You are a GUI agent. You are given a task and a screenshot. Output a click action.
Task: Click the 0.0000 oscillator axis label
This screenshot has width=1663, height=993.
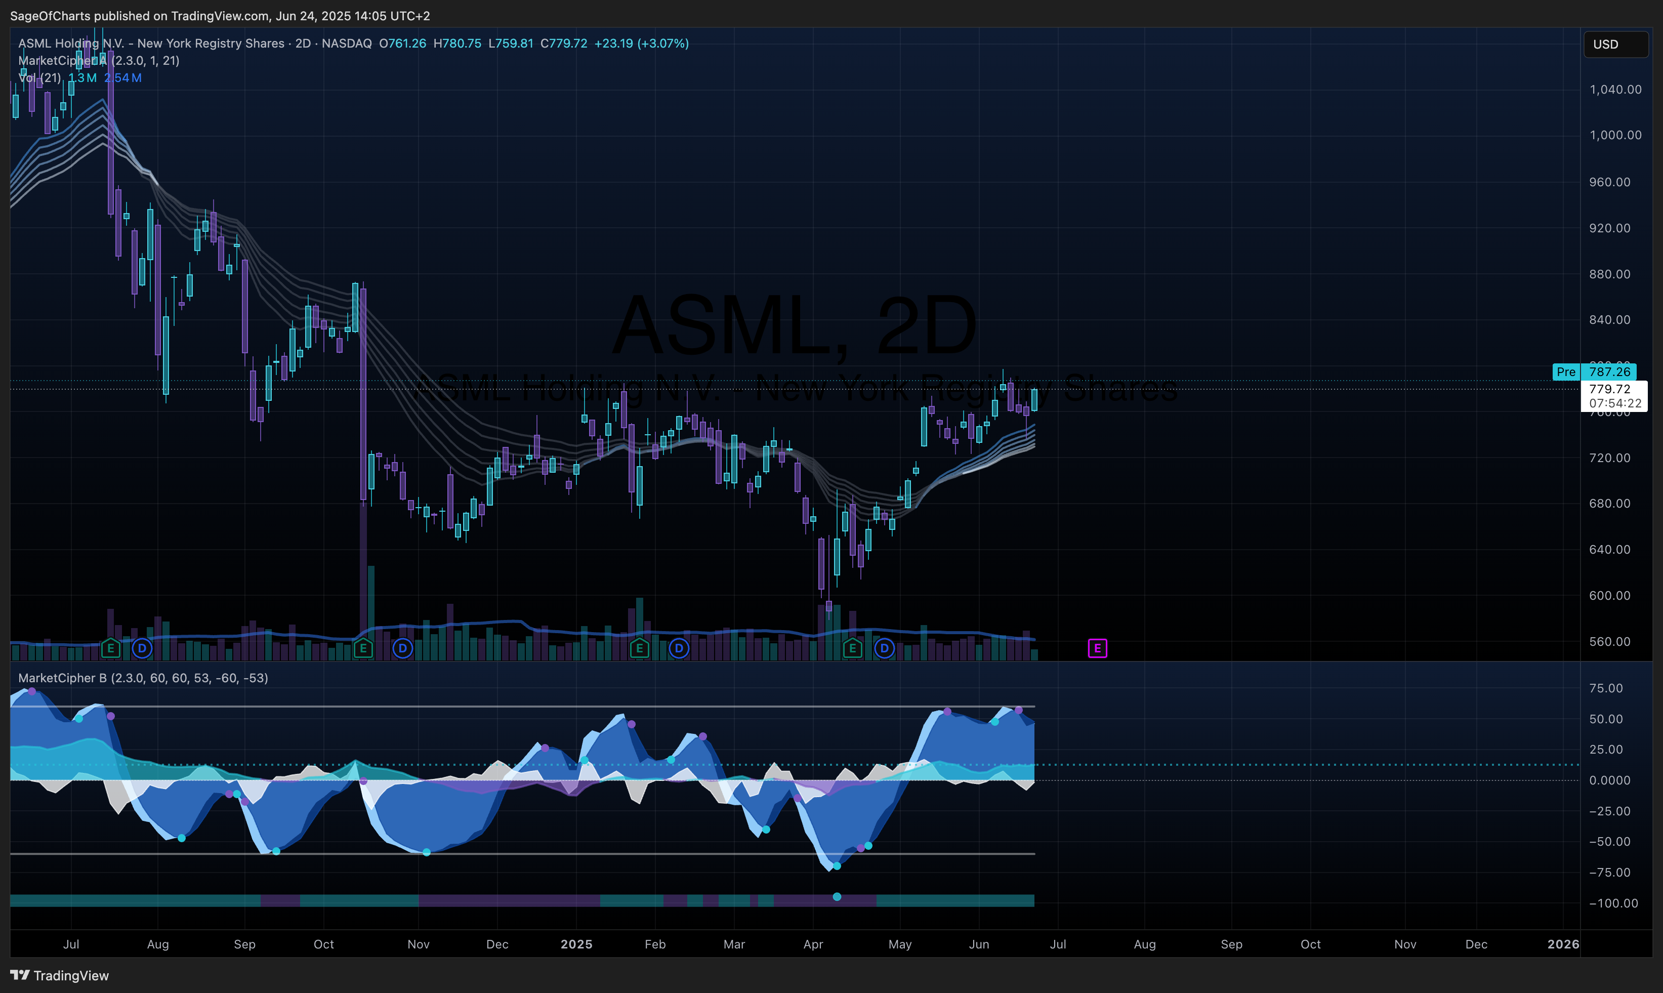point(1610,780)
